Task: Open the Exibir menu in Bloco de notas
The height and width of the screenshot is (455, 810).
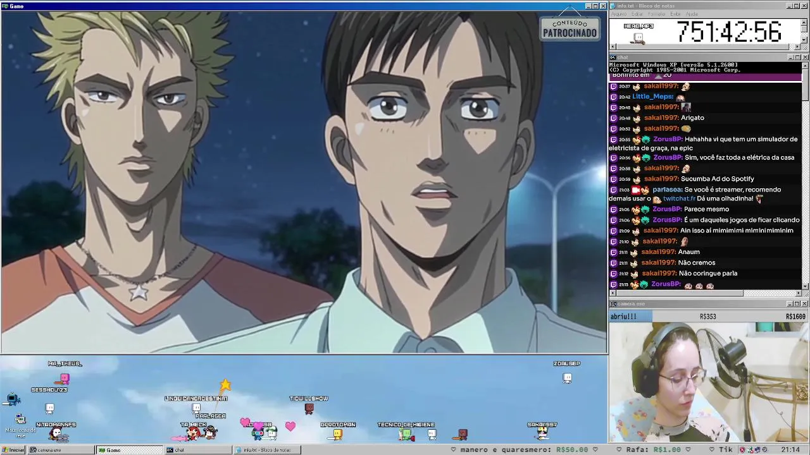Action: [675, 14]
